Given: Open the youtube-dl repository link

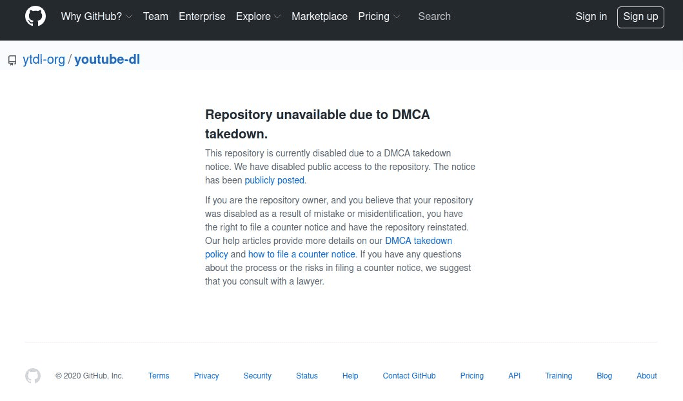Looking at the screenshot, I should click(x=107, y=60).
